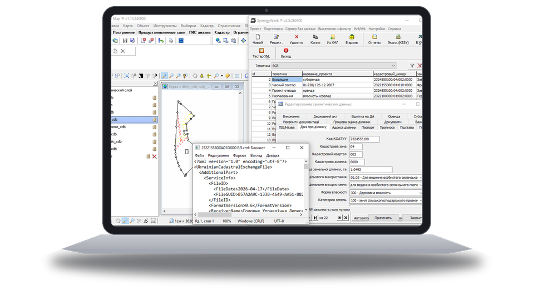The height and width of the screenshot is (299, 533).
Task: Switch to Паспорт tab in edit dialog
Action: point(368,128)
